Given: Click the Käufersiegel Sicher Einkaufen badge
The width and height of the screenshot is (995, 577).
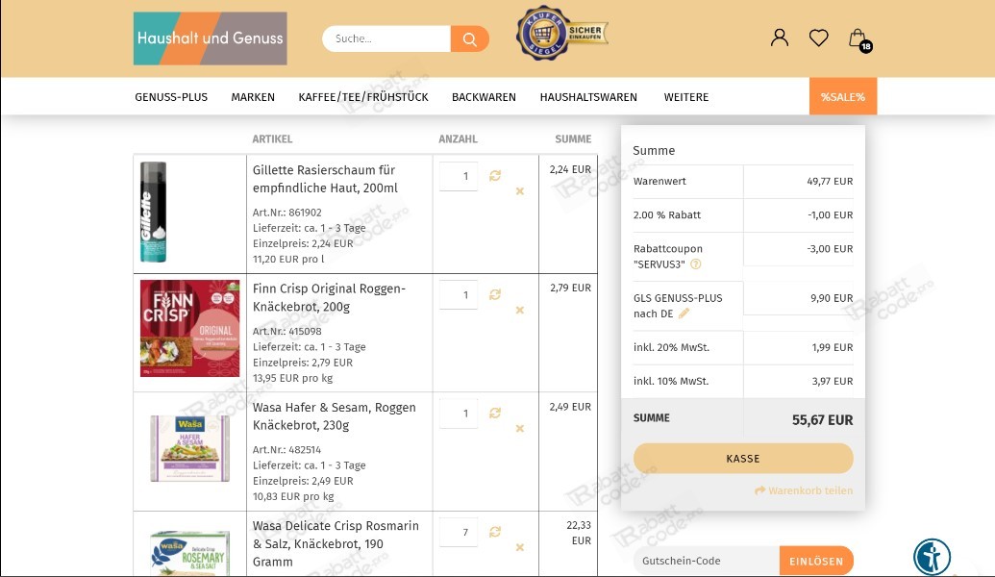Looking at the screenshot, I should 562,33.
